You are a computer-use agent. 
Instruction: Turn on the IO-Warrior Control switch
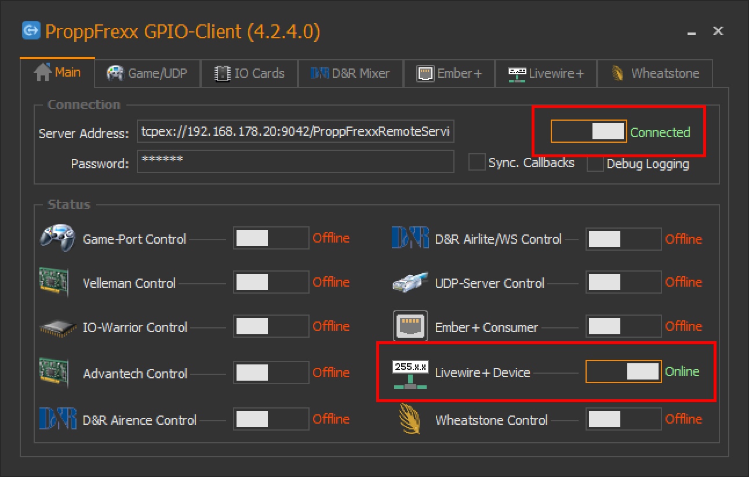(x=271, y=327)
